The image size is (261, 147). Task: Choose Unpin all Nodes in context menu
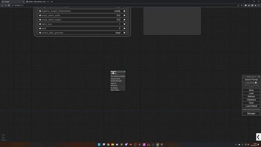tap(118, 90)
